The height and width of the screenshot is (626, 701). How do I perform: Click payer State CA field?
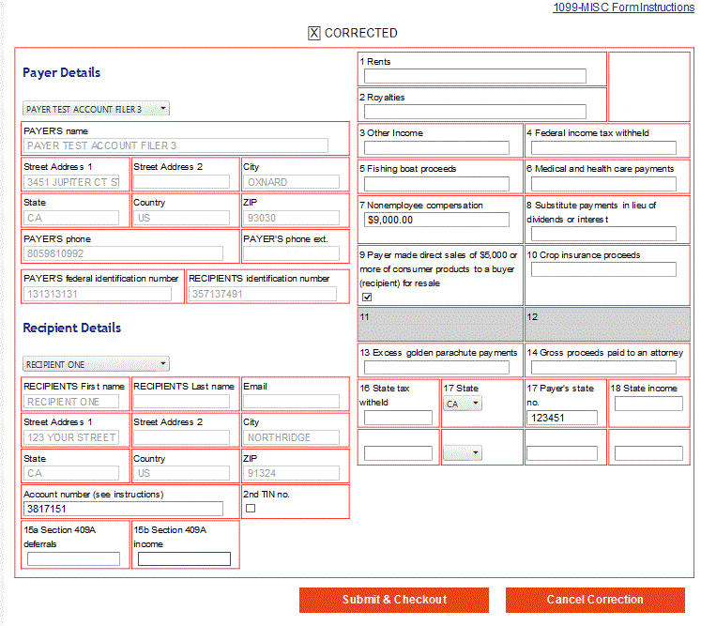point(71,218)
